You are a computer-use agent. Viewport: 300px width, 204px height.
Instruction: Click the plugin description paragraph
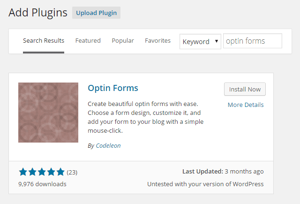pos(146,117)
